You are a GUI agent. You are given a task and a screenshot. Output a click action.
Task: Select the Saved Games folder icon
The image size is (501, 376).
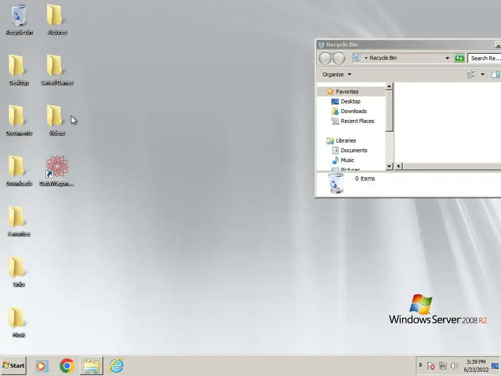point(57,70)
